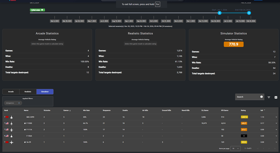Click the add column plus icon
This screenshot has width=280, height=153.
pyautogui.click(x=276, y=97)
